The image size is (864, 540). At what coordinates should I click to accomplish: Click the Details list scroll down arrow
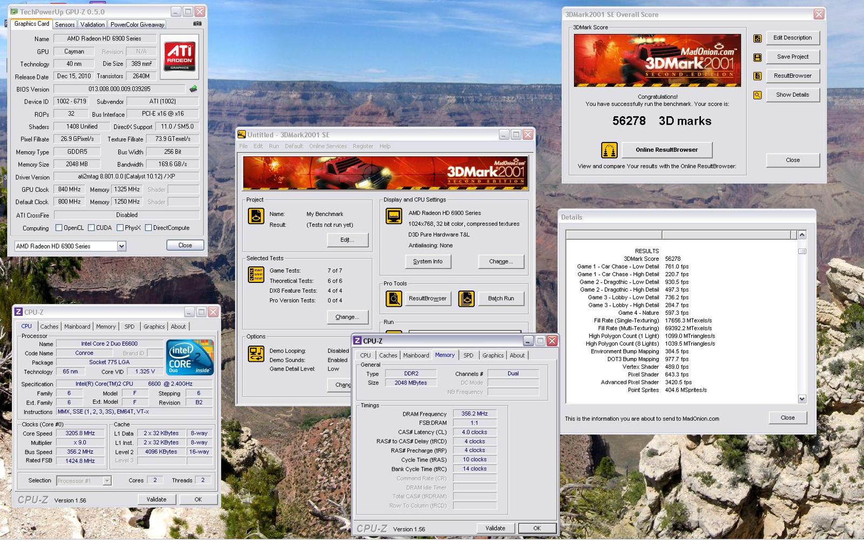802,399
